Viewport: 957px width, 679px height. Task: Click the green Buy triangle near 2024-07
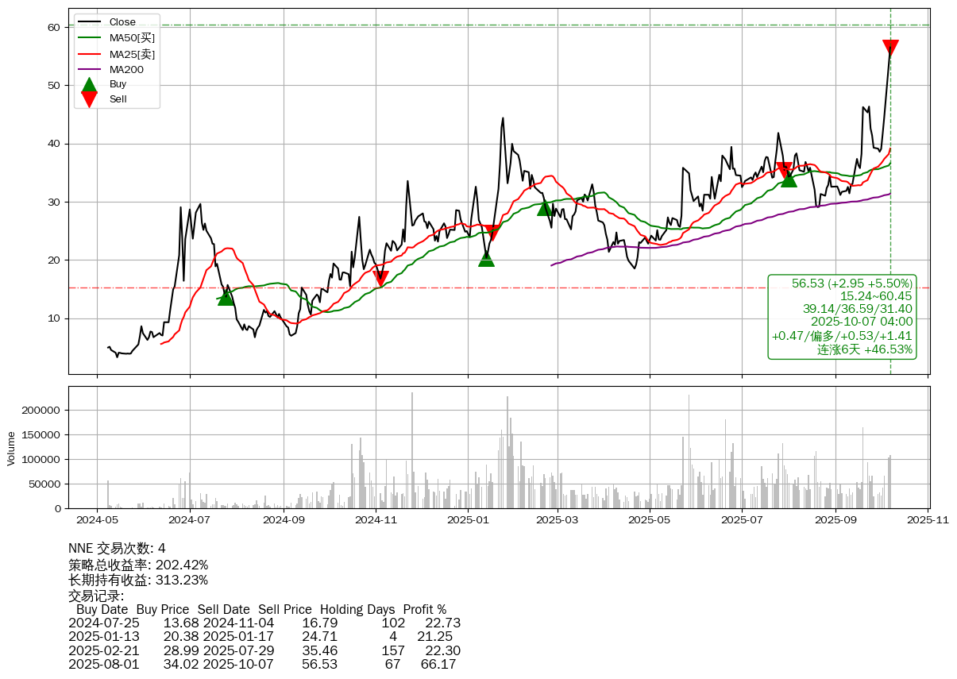pyautogui.click(x=226, y=297)
